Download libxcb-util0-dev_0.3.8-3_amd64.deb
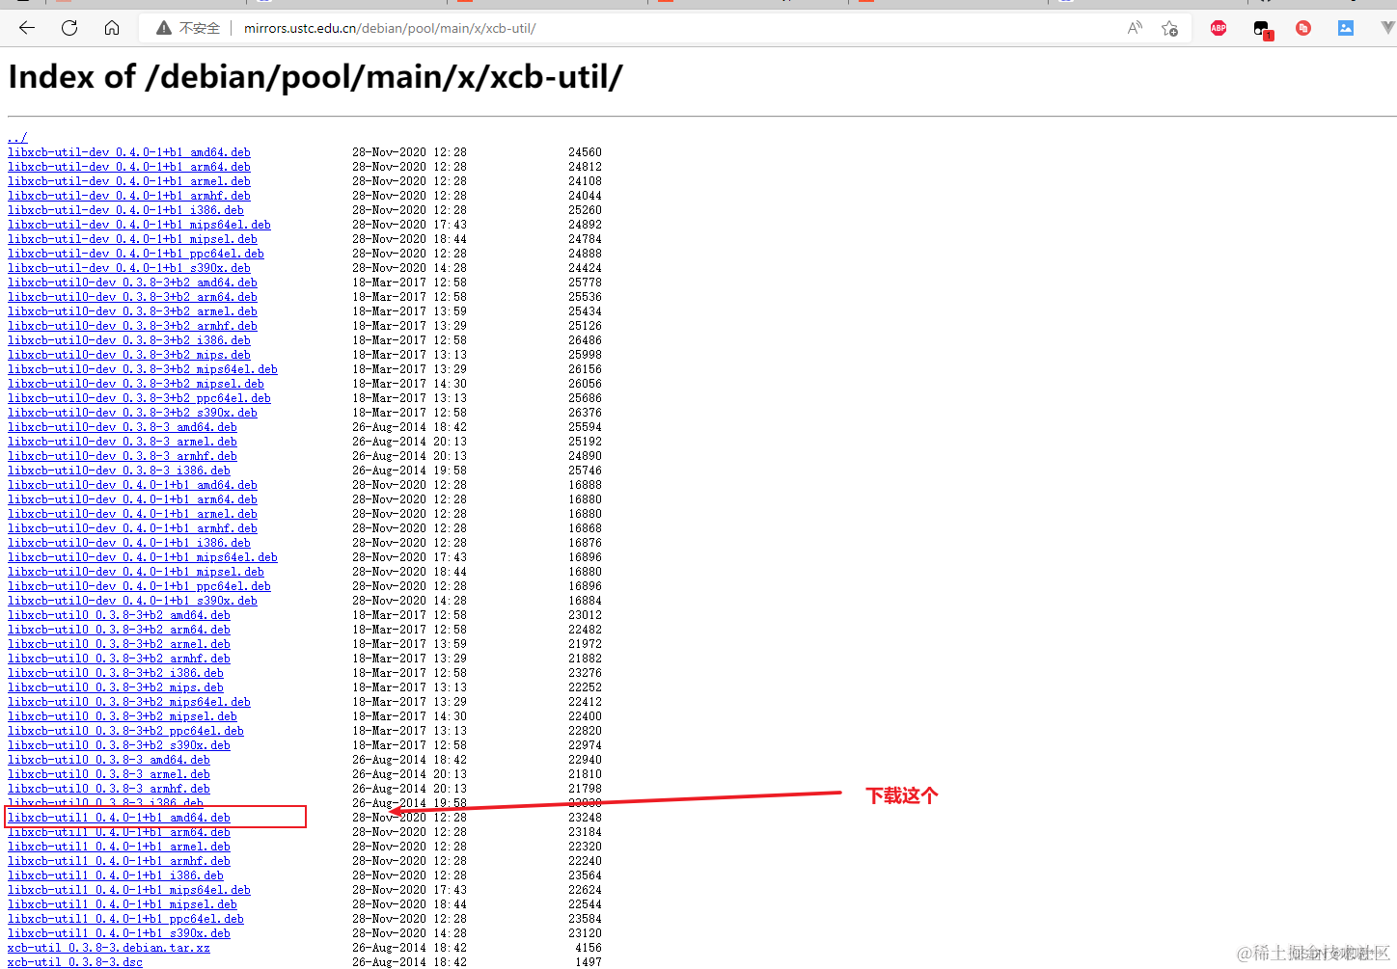Viewport: 1397px width, 969px height. [x=123, y=427]
